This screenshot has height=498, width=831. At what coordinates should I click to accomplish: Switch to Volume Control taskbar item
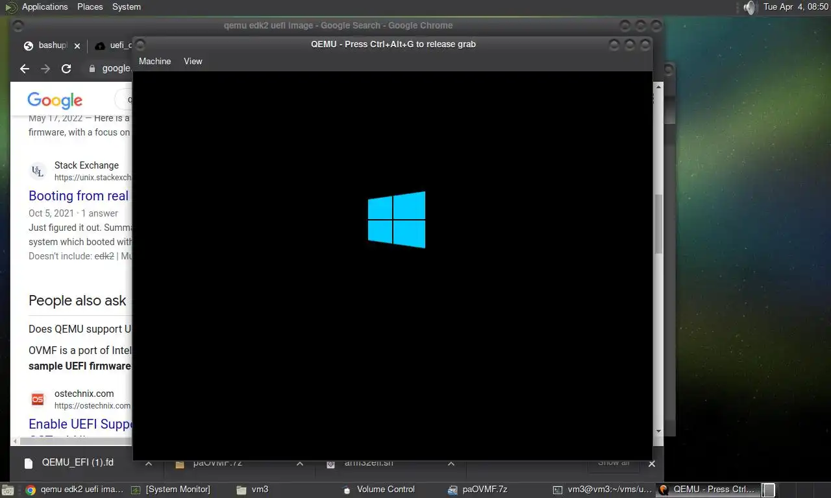coord(379,490)
